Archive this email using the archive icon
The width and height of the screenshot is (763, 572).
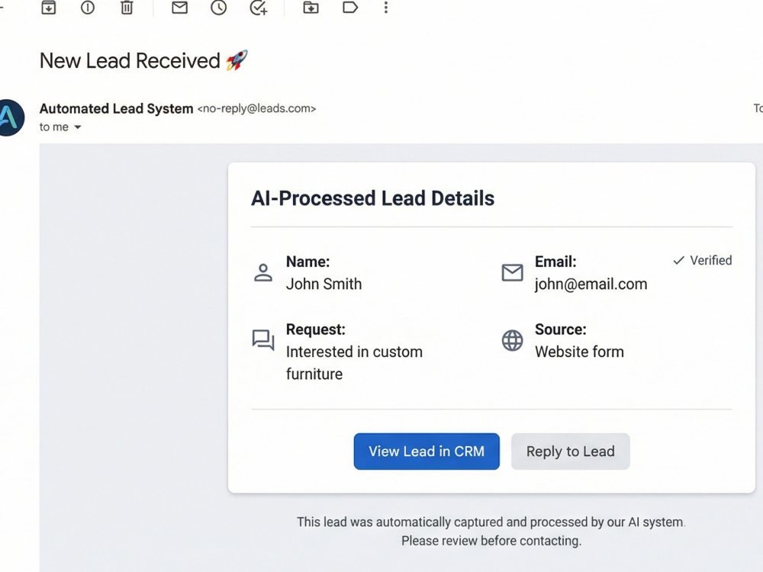(48, 8)
